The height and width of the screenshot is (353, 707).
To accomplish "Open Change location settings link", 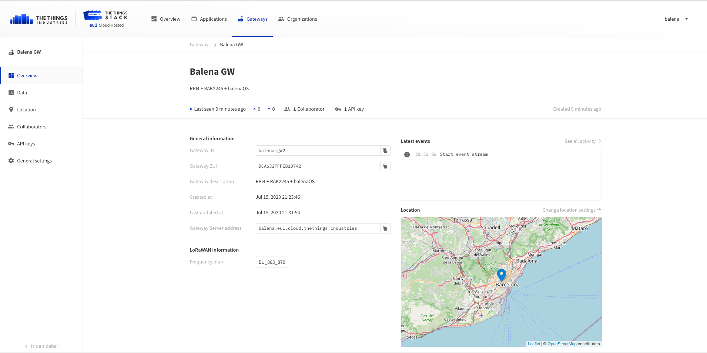I will click(x=571, y=210).
